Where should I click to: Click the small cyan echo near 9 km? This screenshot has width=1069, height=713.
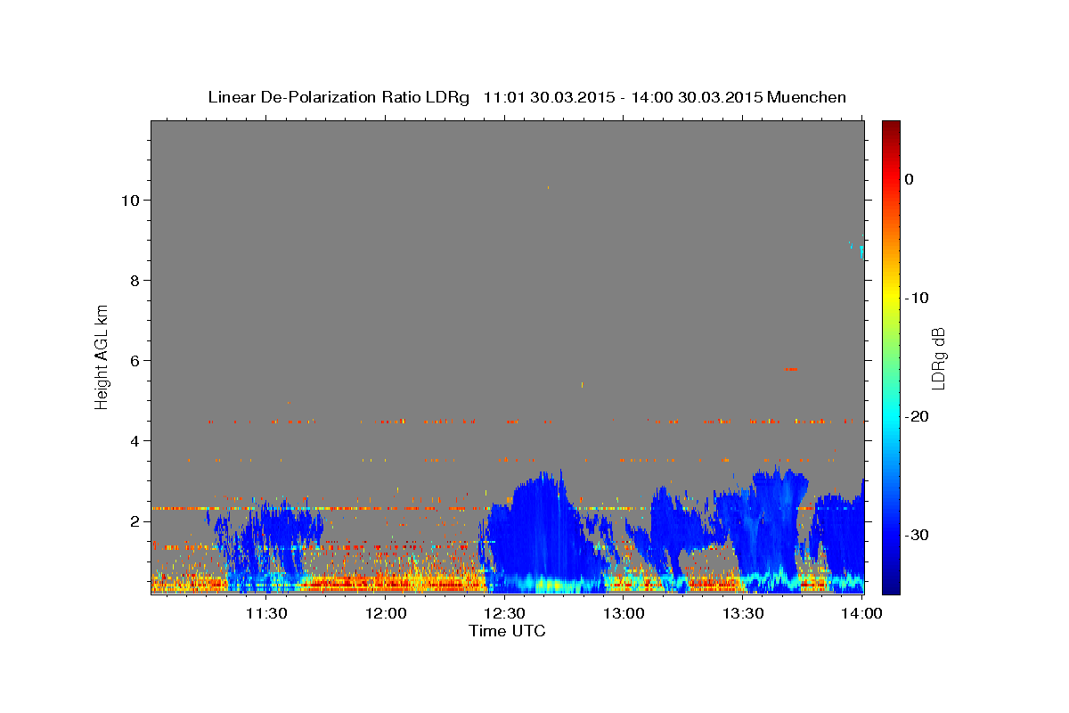(x=861, y=250)
